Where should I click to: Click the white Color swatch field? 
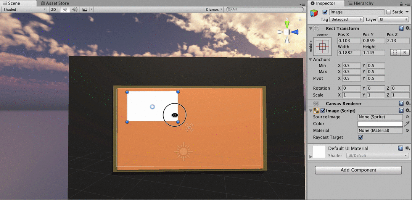tap(380, 124)
